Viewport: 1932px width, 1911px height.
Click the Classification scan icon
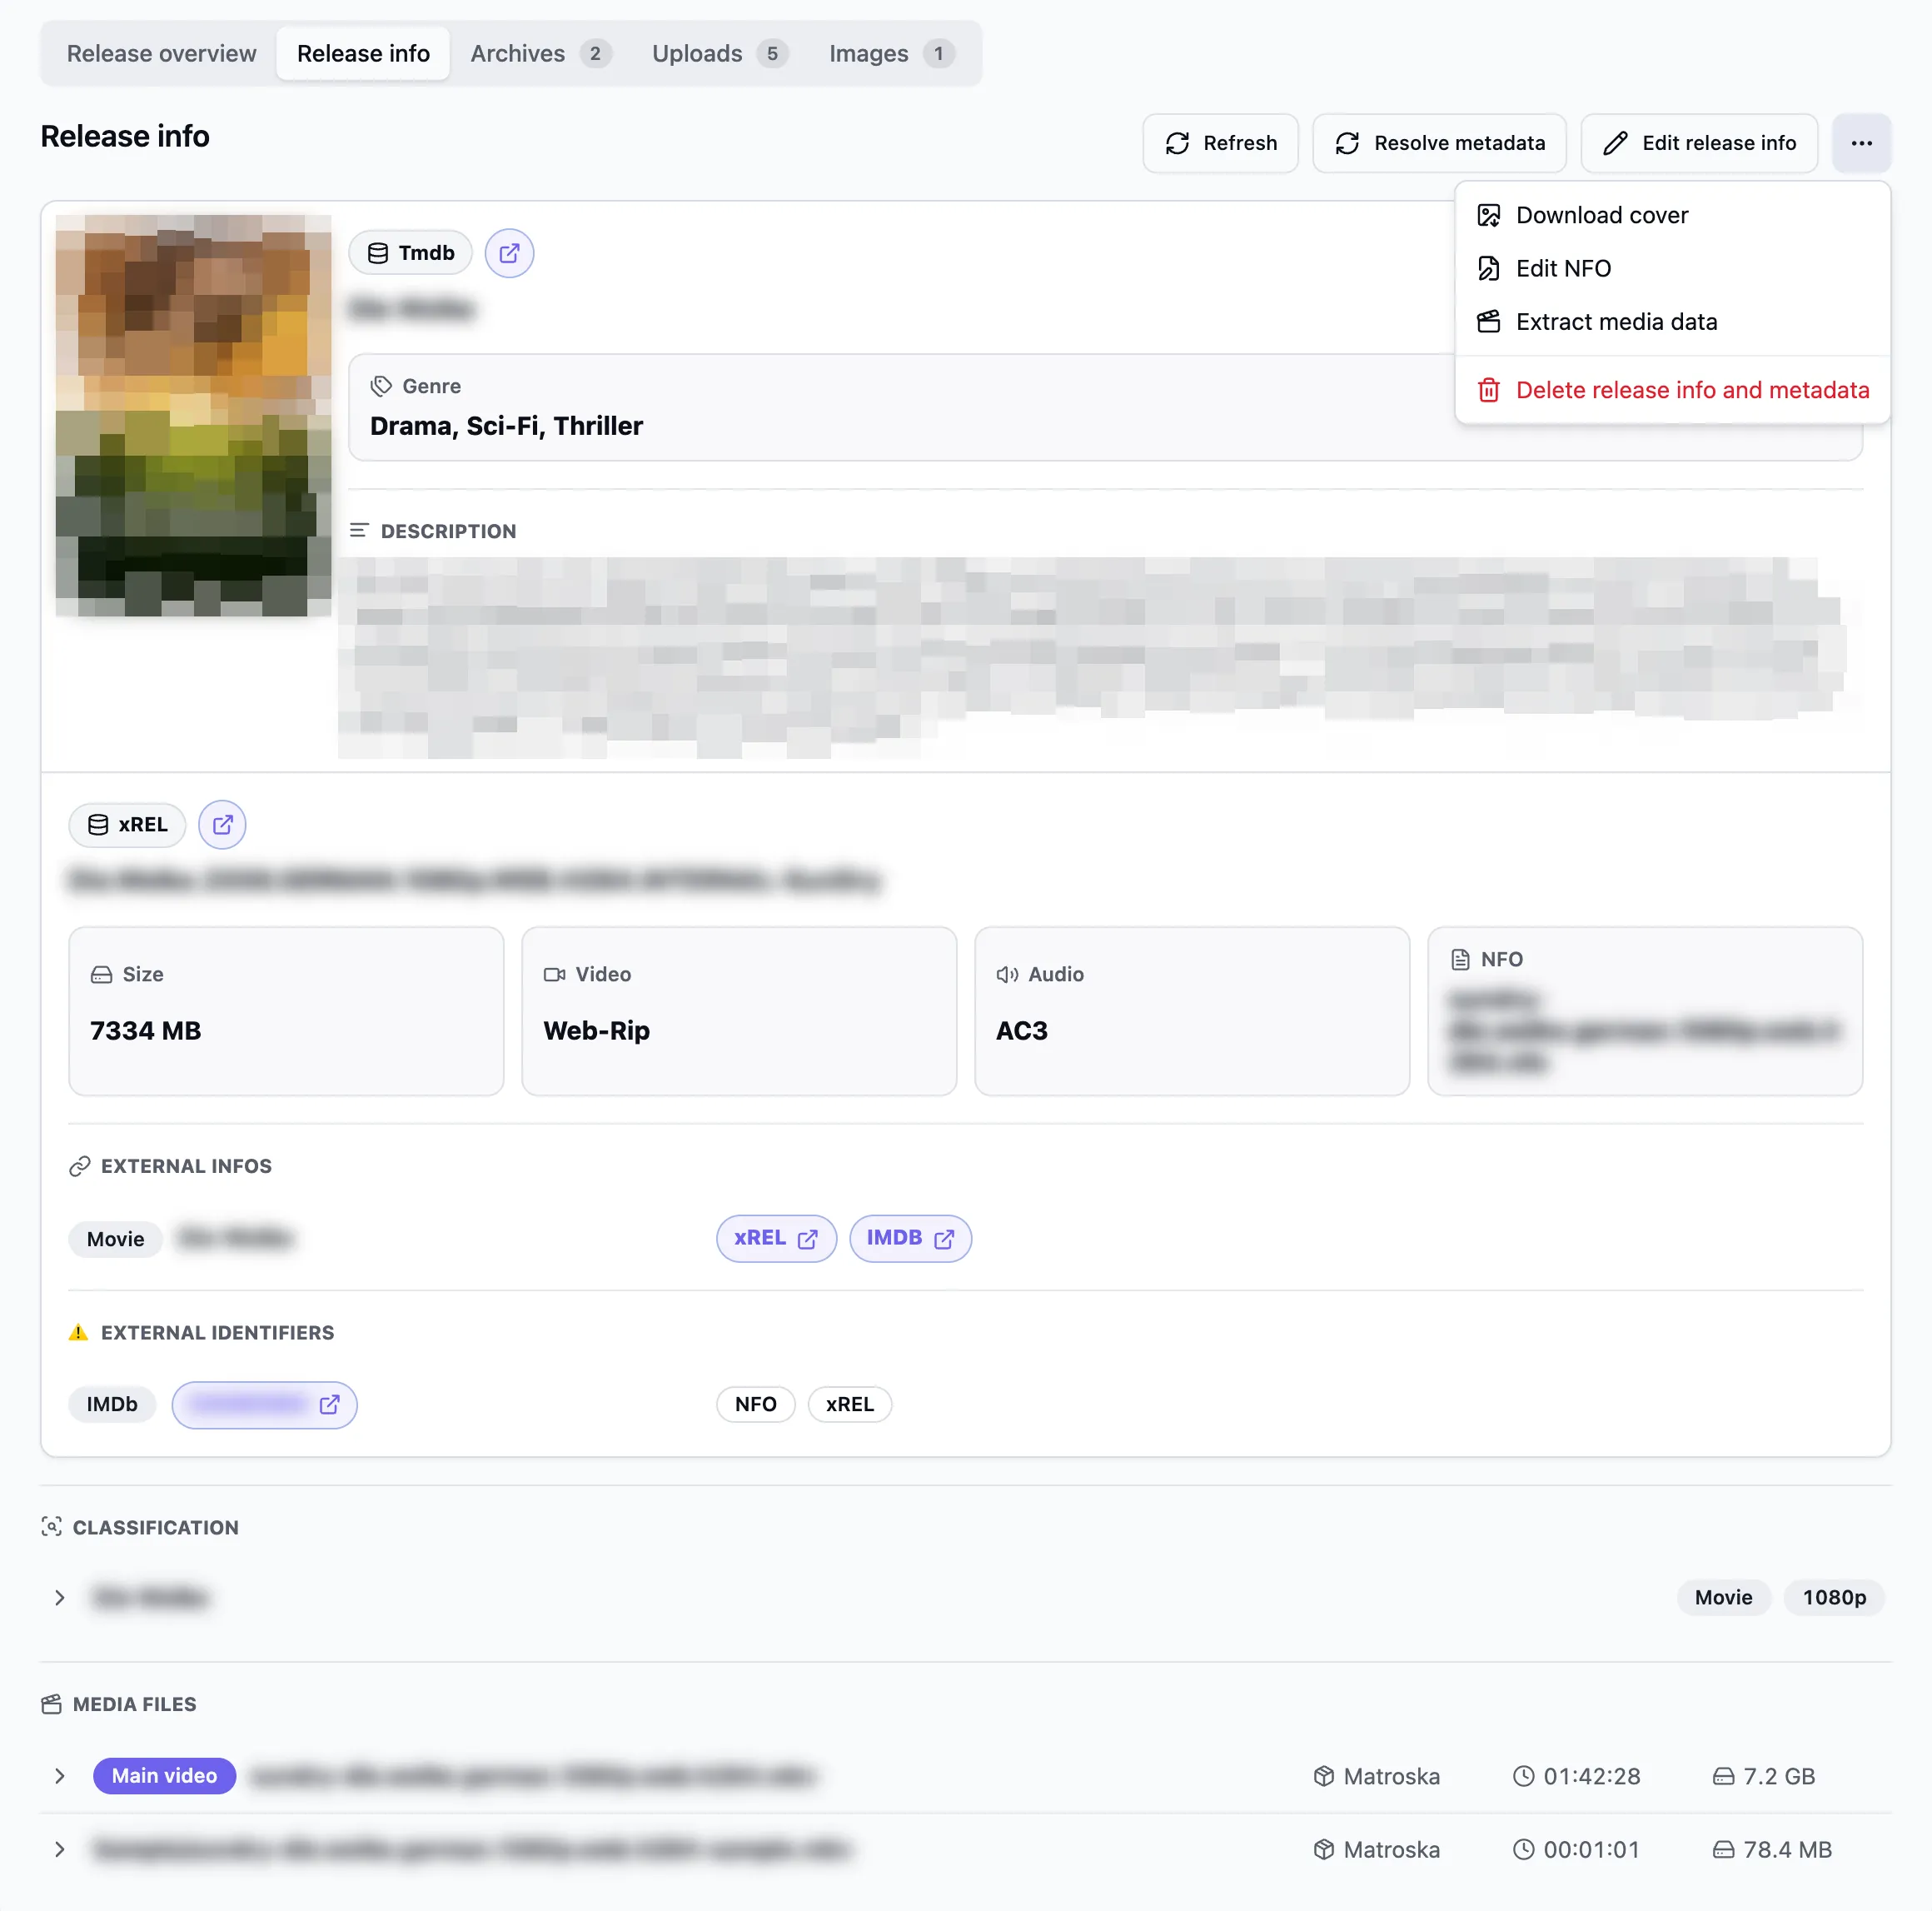pyautogui.click(x=52, y=1527)
